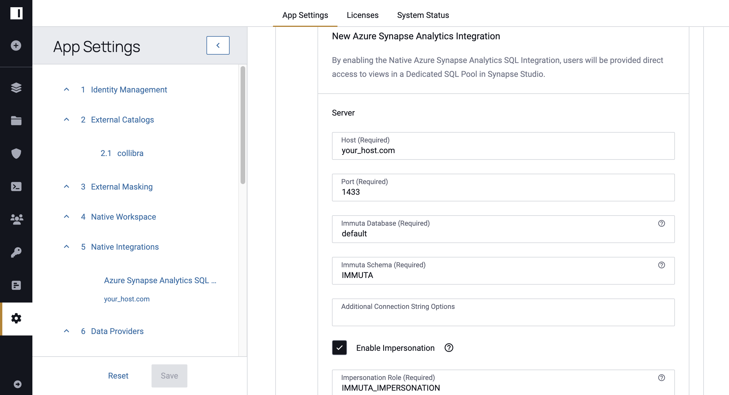Click the help icon next to Impersonation Role
The image size is (729, 395).
[661, 377]
